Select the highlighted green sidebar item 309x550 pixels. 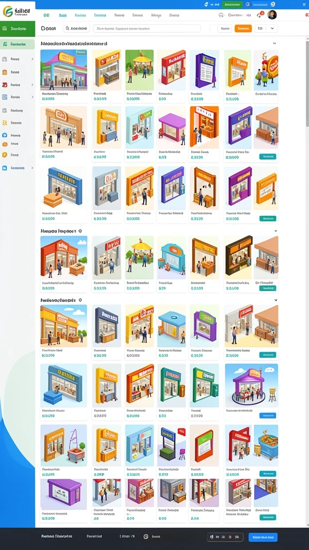[x=18, y=44]
